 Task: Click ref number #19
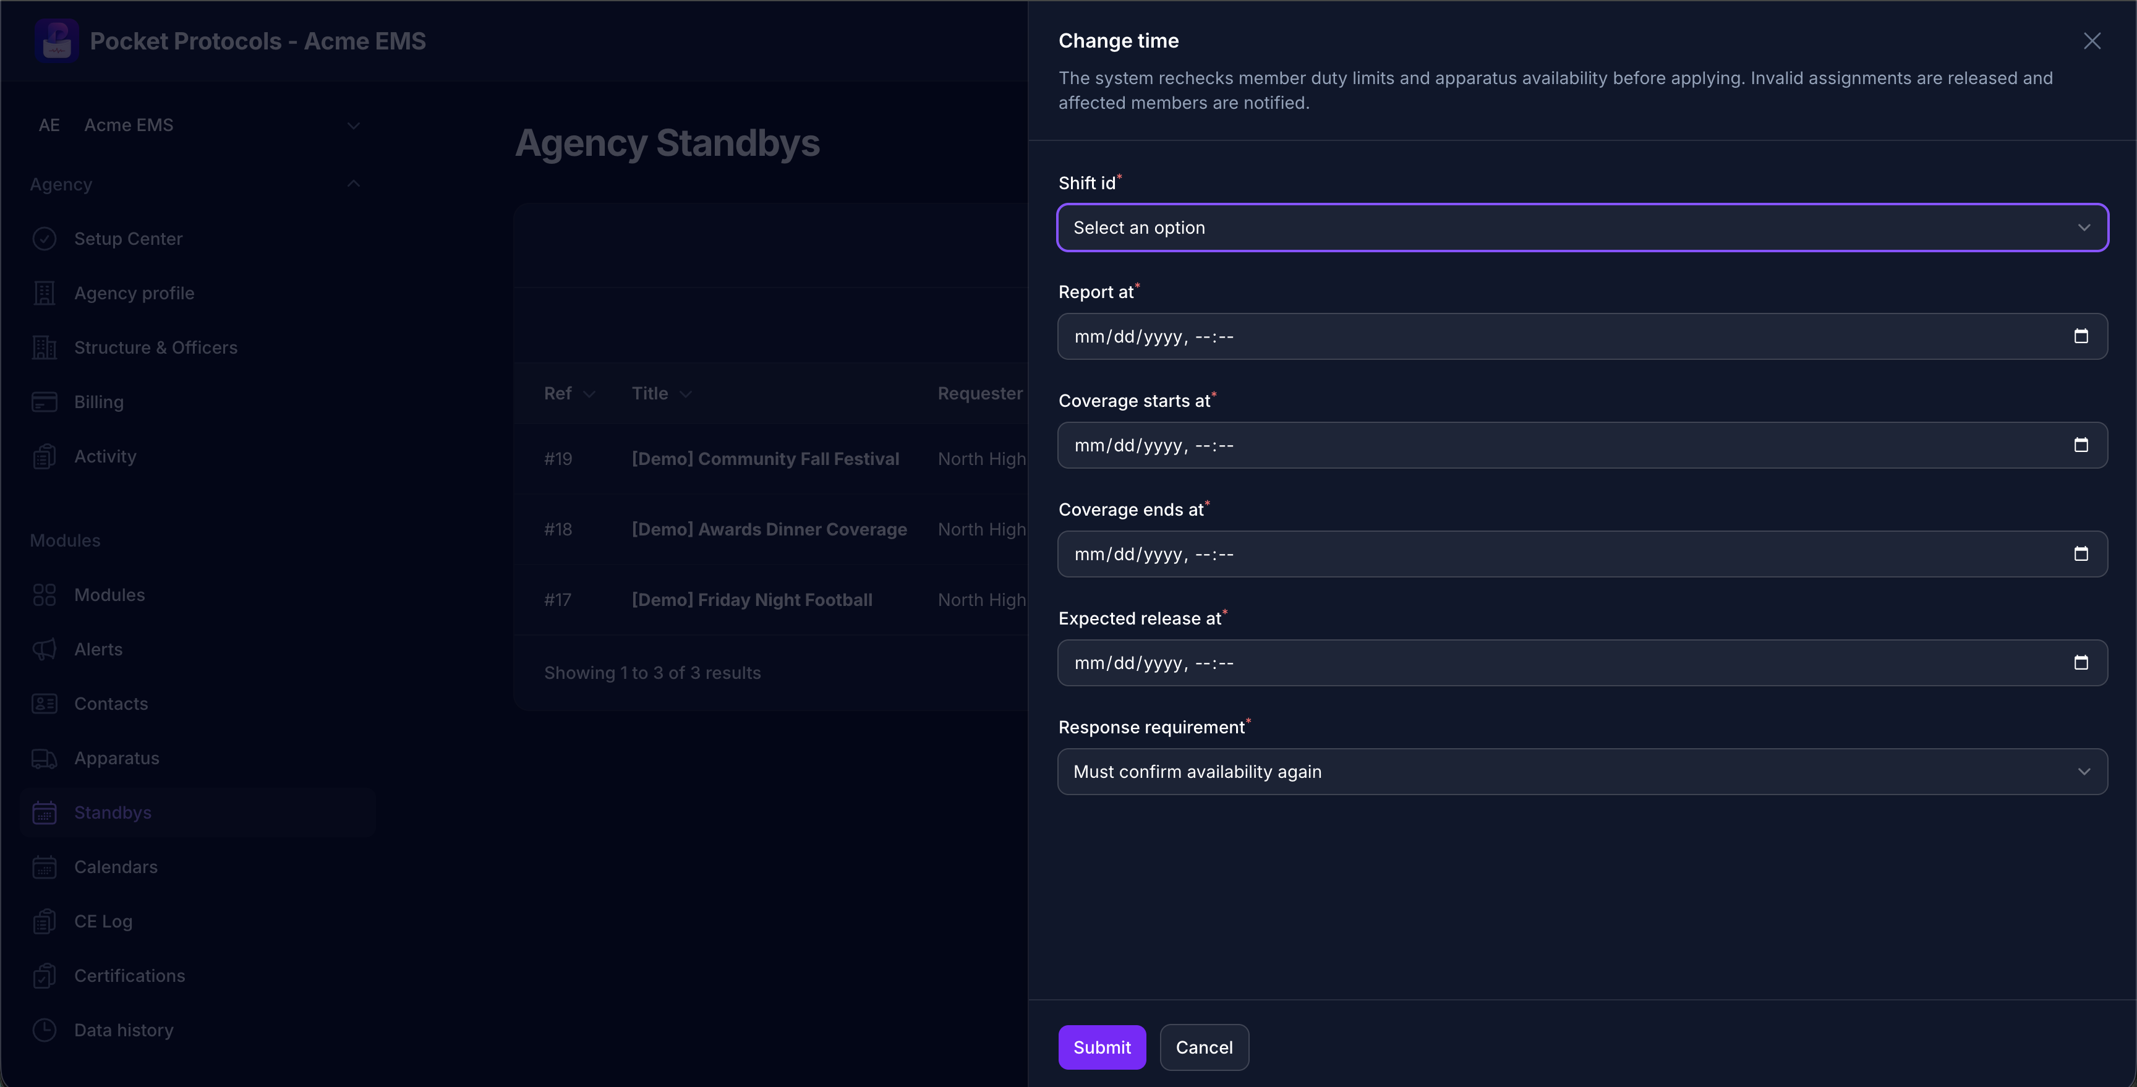coord(558,459)
